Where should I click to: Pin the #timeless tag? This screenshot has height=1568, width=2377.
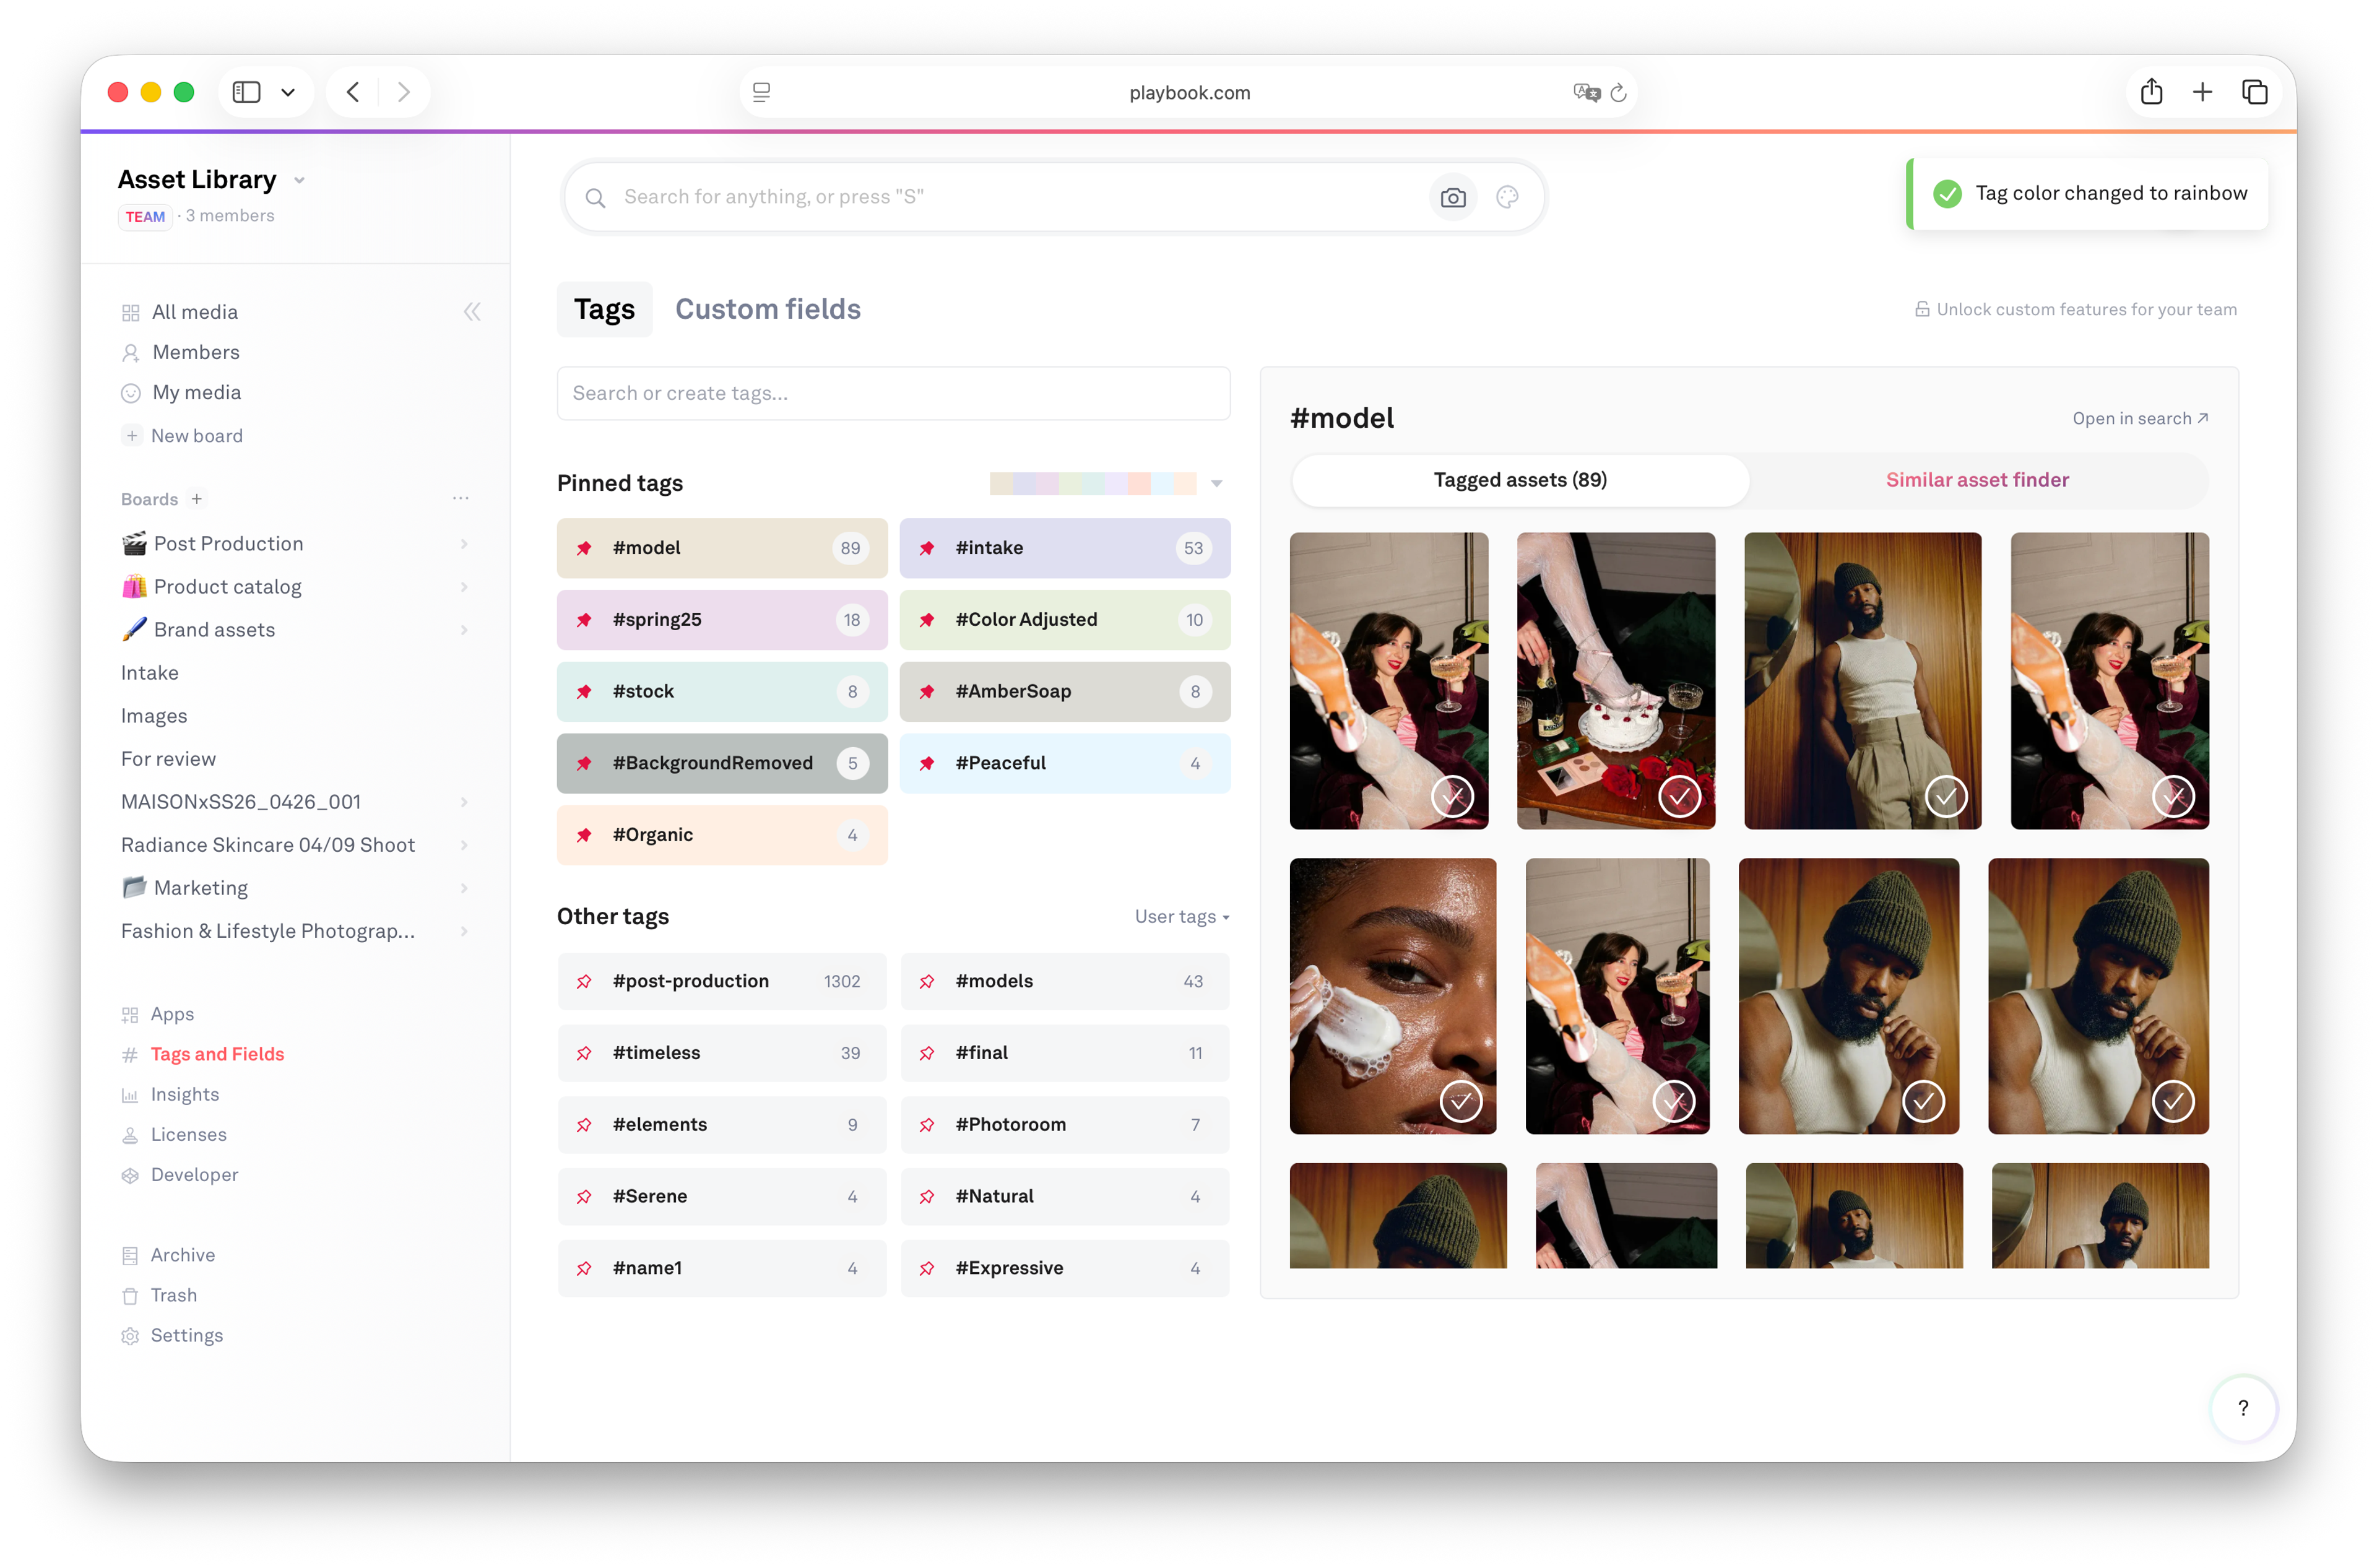584,1053
